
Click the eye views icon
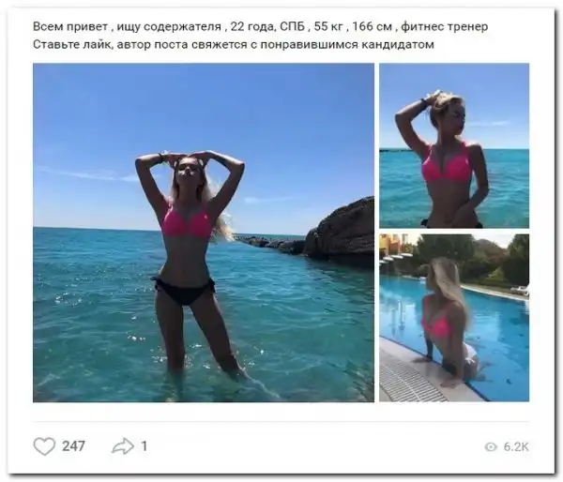[x=491, y=446]
